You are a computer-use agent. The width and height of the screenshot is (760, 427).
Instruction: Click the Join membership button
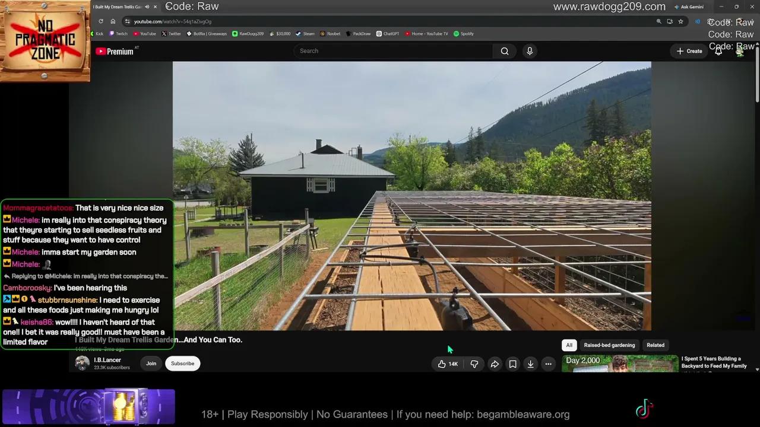151,364
